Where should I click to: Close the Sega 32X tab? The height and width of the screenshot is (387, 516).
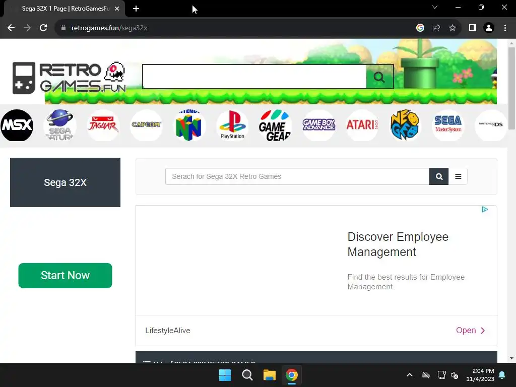coord(117,9)
